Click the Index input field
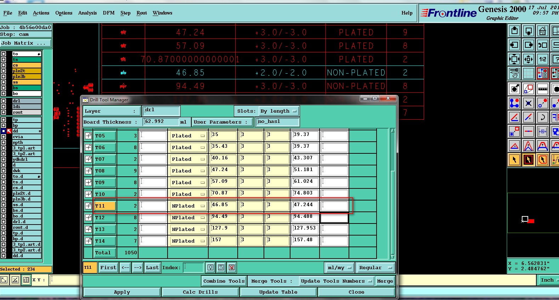Image resolution: width=559 pixels, height=300 pixels. tap(193, 267)
